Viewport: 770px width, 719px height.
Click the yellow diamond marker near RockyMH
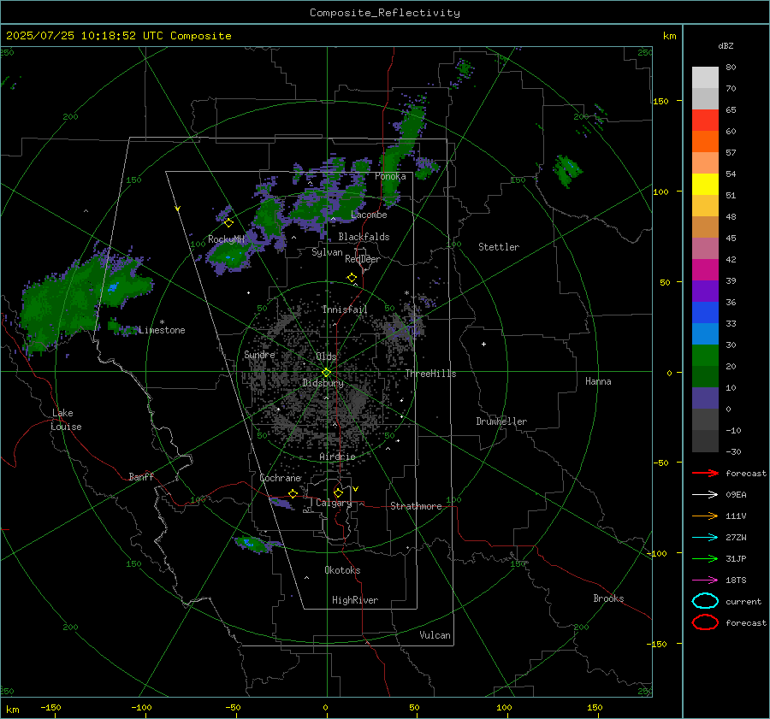coord(228,223)
